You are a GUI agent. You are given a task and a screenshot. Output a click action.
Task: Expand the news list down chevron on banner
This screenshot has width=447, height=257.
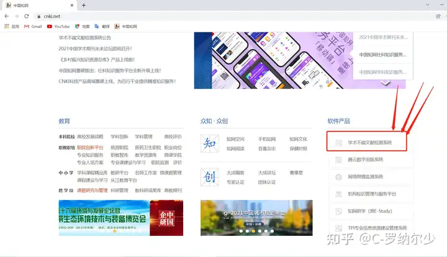[x=386, y=83]
